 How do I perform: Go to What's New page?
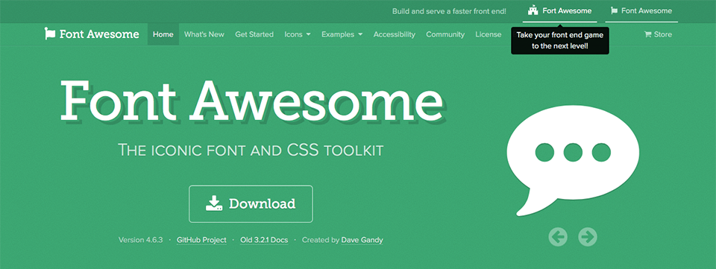tap(204, 34)
